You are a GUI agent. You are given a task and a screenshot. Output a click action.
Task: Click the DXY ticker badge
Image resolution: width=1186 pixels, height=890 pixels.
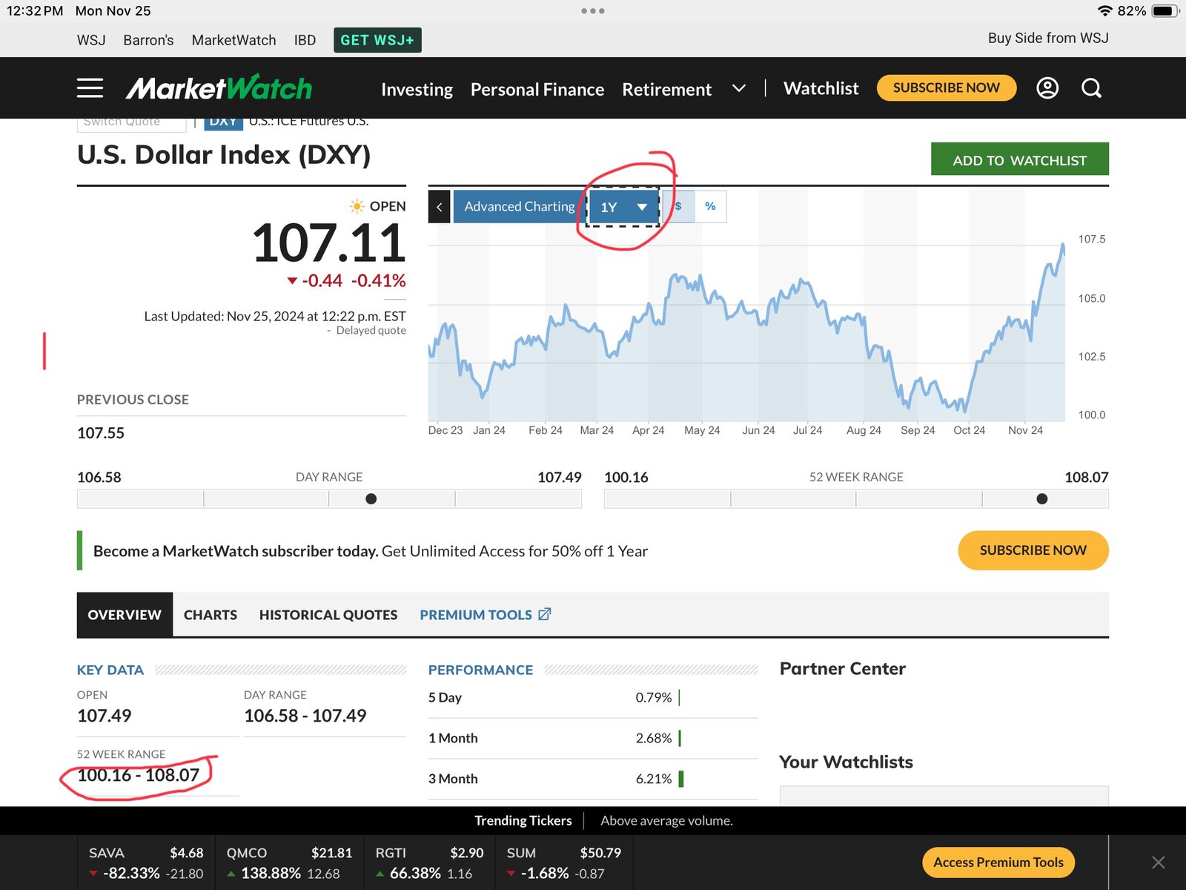click(223, 122)
